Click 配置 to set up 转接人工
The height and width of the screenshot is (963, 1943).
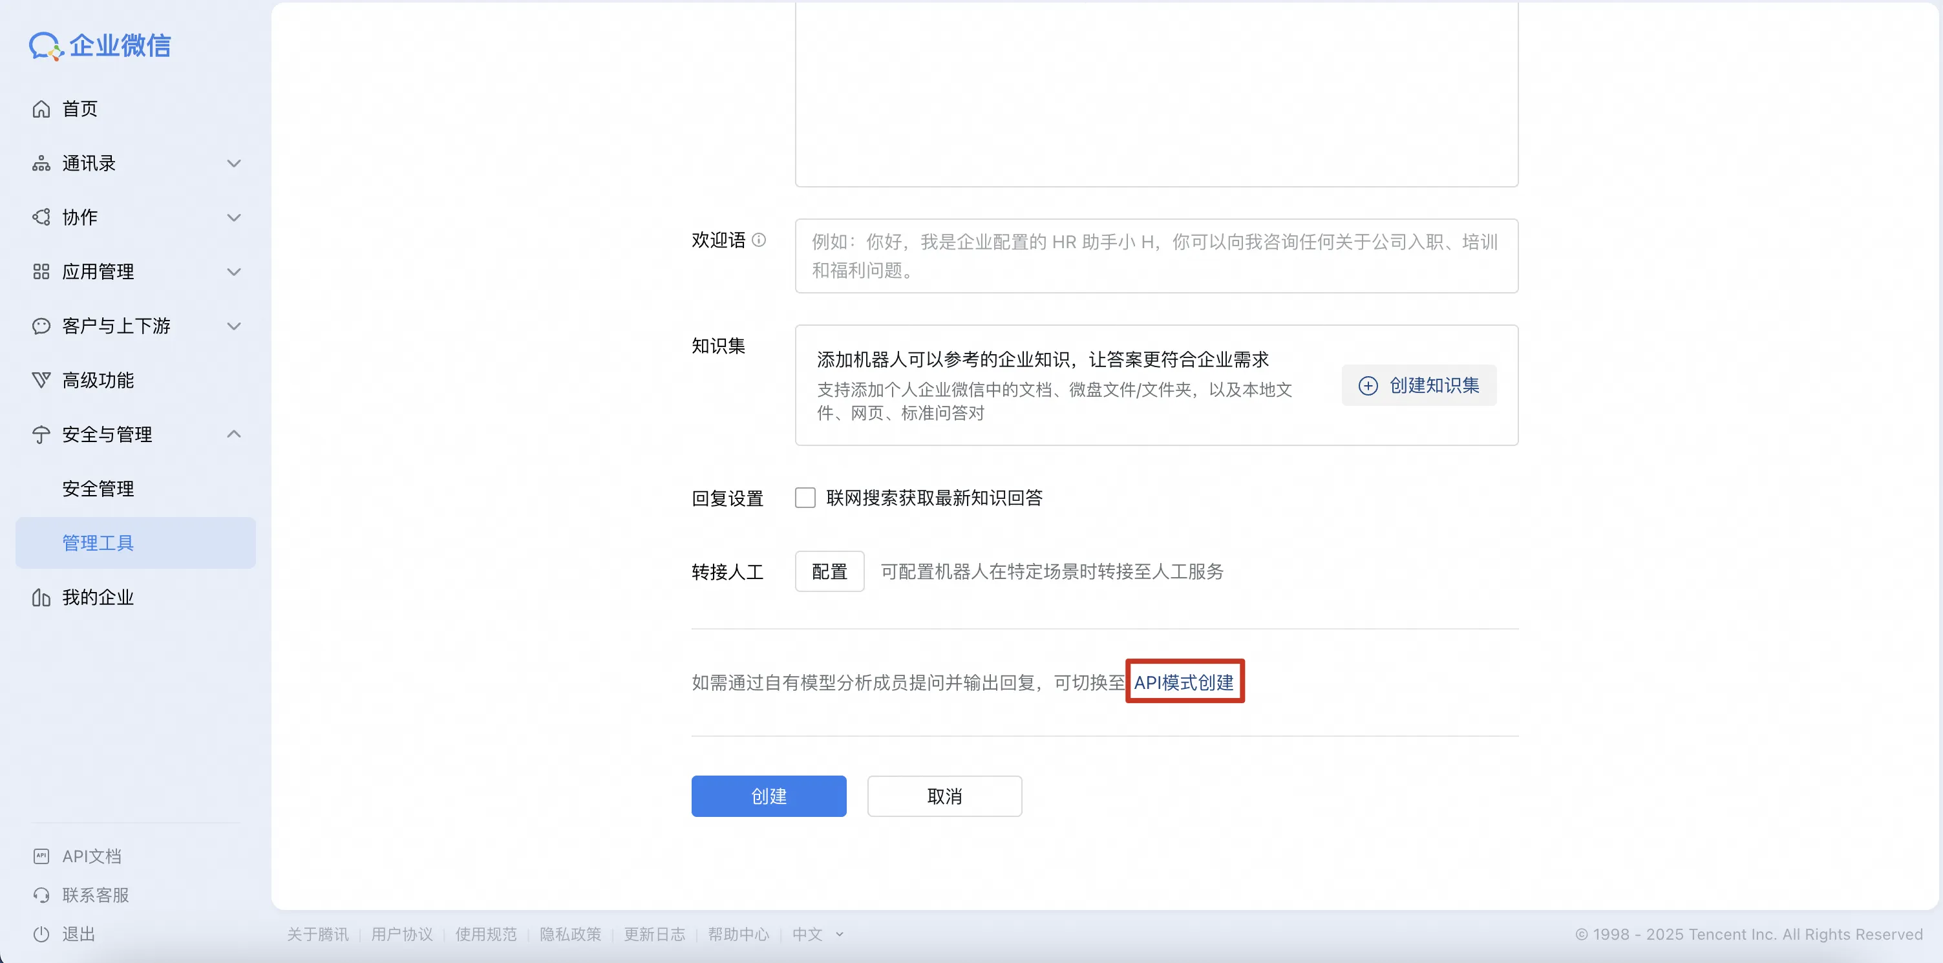[x=829, y=571]
